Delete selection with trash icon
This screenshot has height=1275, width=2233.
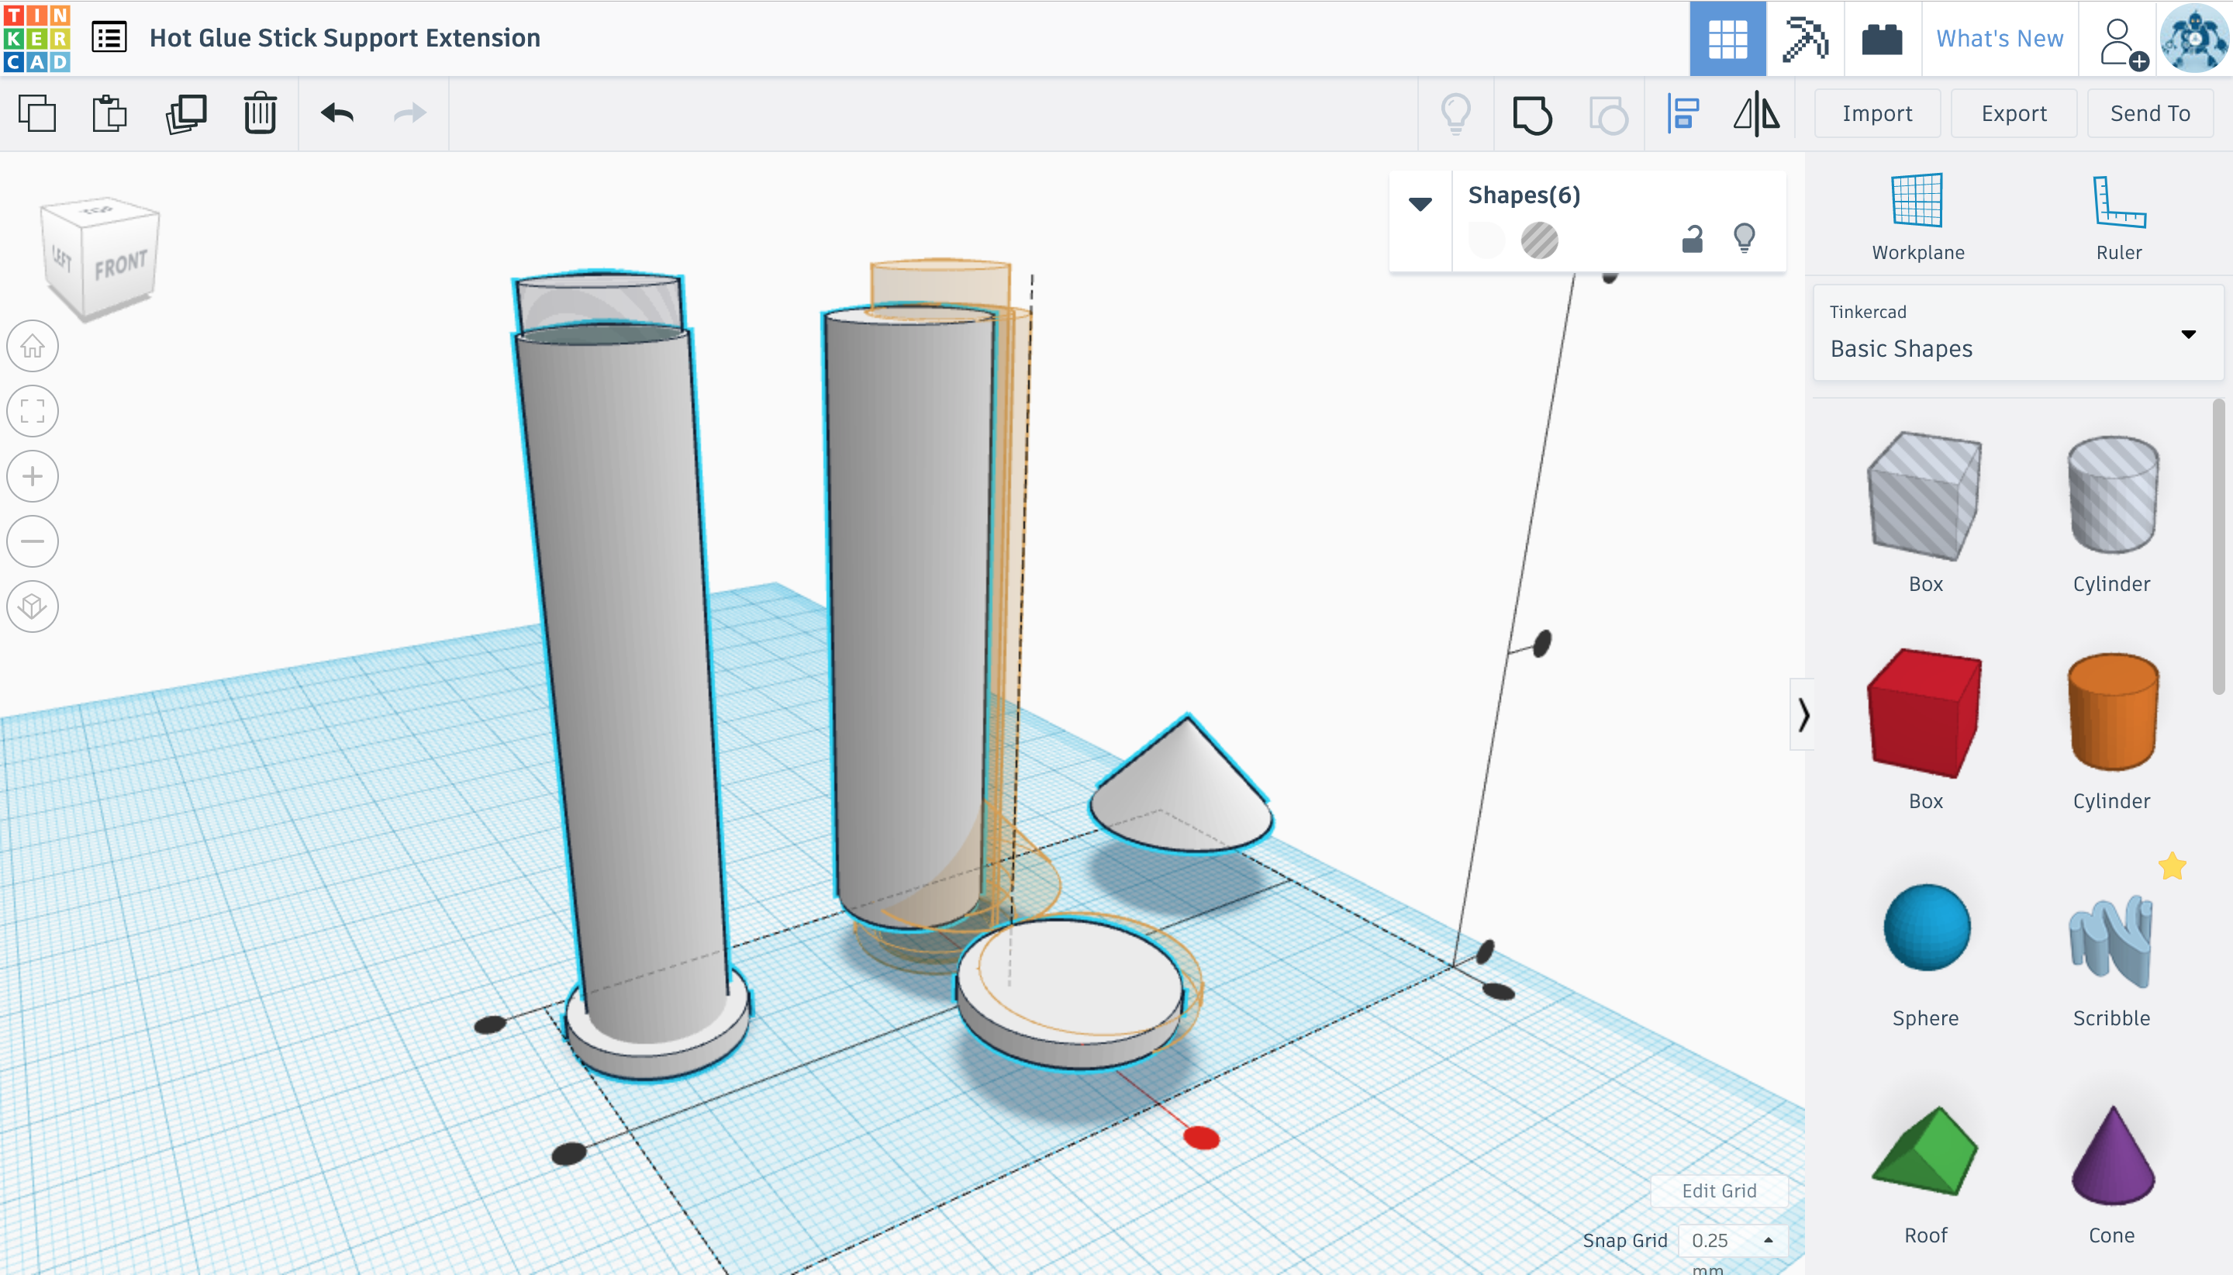pos(260,114)
